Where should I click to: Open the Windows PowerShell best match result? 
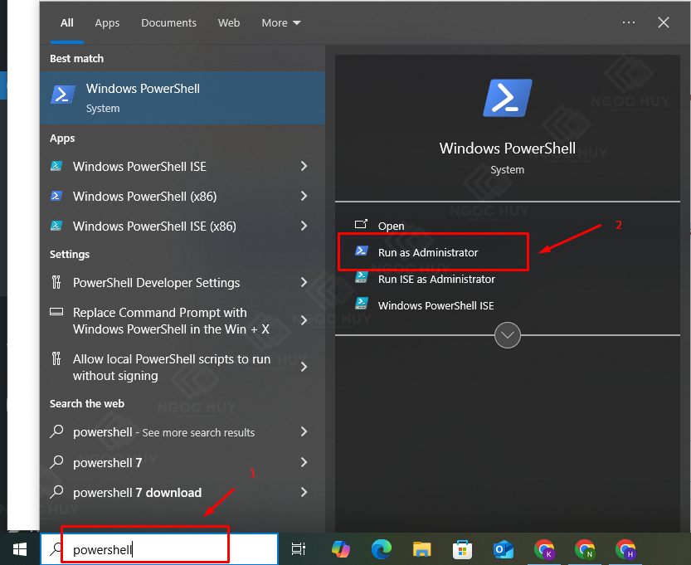click(x=182, y=98)
